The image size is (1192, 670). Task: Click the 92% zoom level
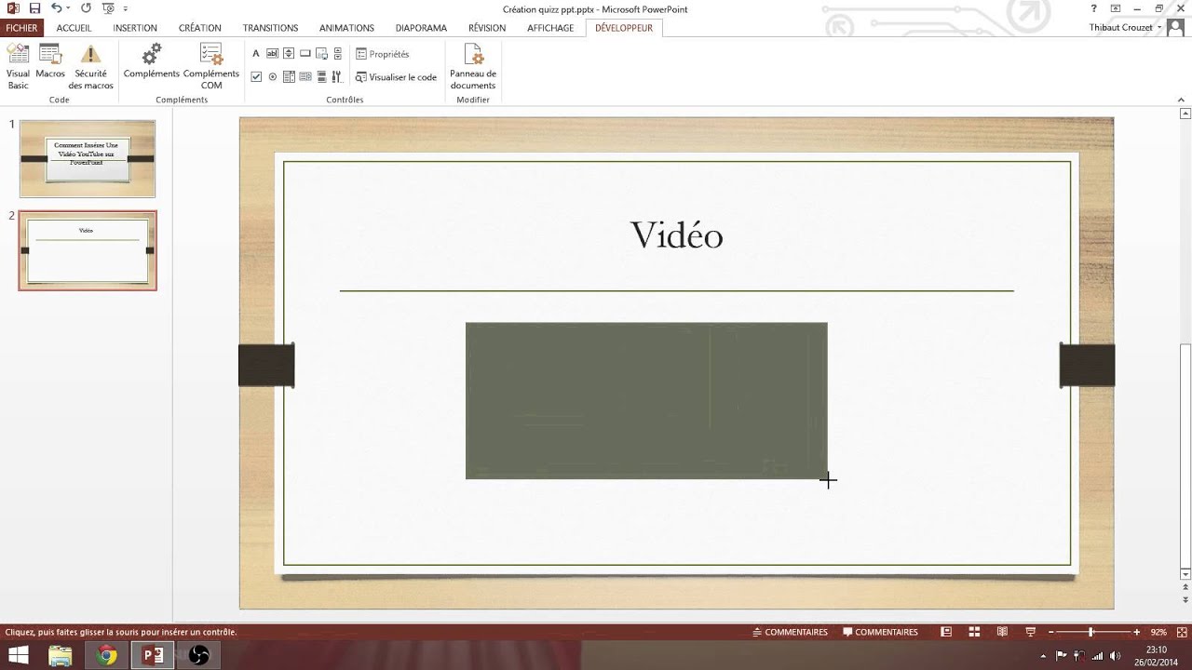(1158, 632)
